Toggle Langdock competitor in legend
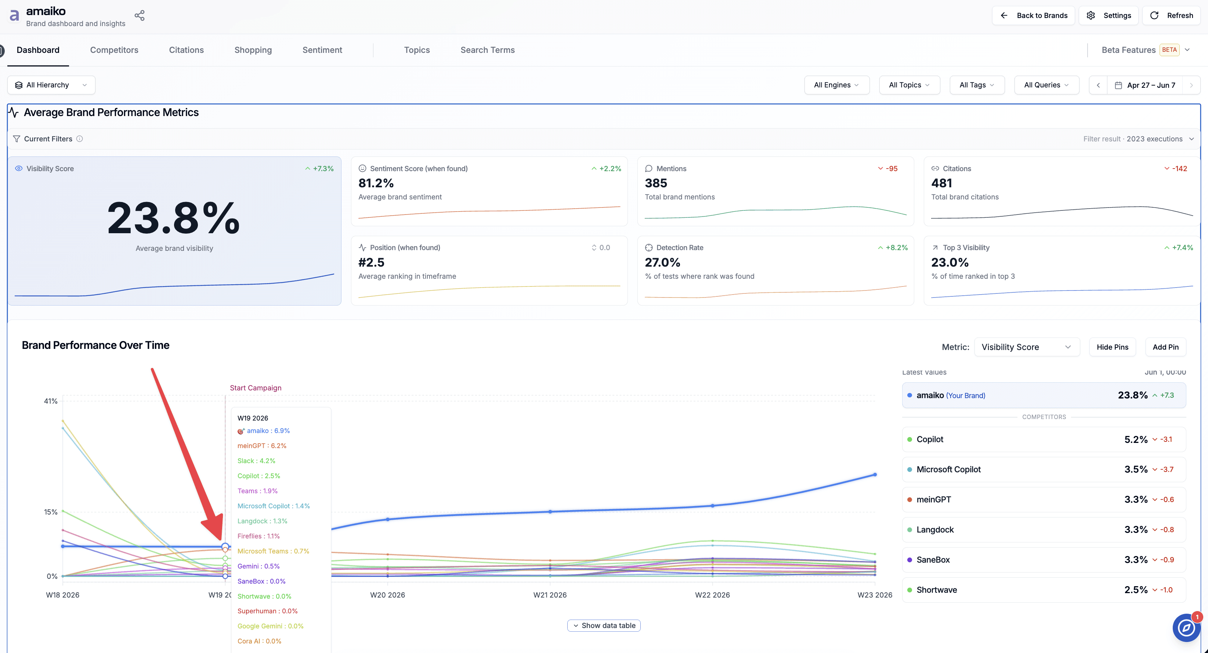Image resolution: width=1208 pixels, height=653 pixels. 1044,530
